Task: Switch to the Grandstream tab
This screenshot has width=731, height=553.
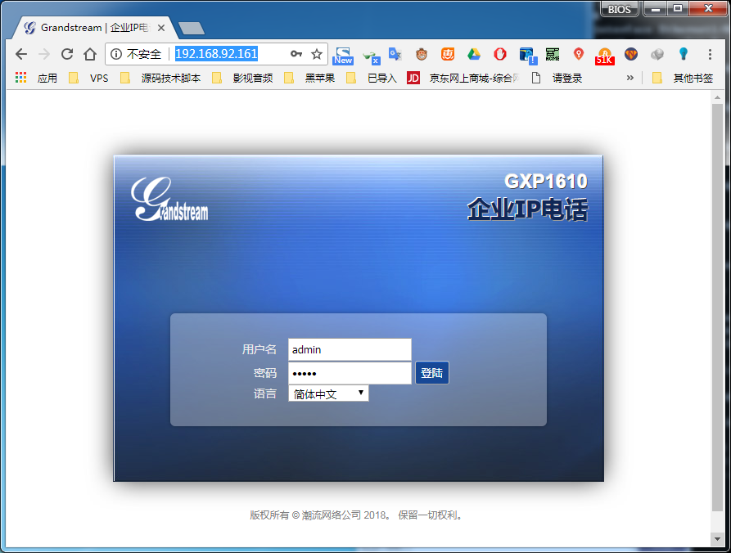Action: 90,28
